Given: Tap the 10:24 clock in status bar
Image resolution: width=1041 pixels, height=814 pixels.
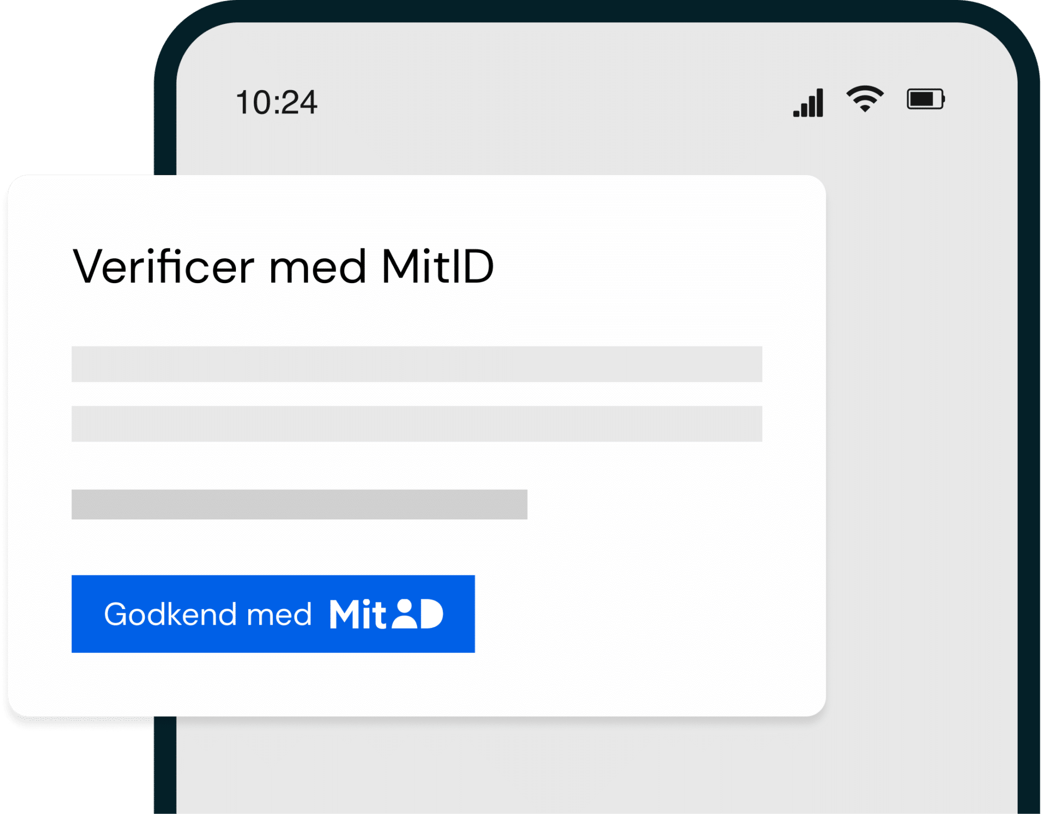Looking at the screenshot, I should 276,102.
